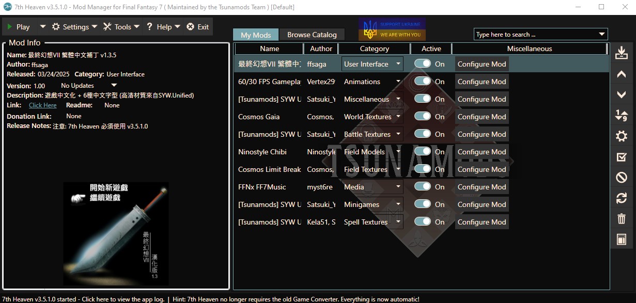
Task: Open the Click Here mod link
Action: (43, 105)
